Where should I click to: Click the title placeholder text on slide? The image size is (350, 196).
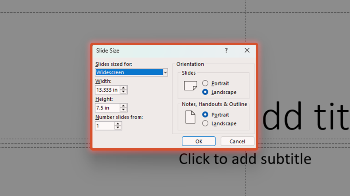pos(306,116)
